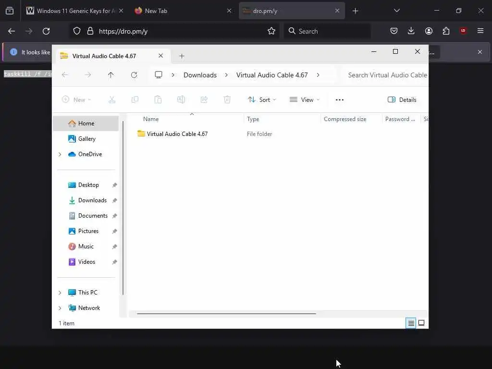This screenshot has height=369, width=492.
Task: Switch to Windows 11 Generic Keys tab
Action: (x=74, y=11)
